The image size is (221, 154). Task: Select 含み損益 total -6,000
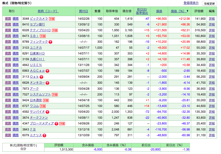tap(98, 149)
